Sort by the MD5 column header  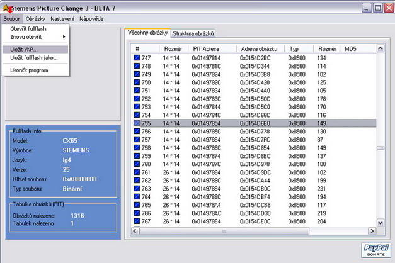(358, 49)
